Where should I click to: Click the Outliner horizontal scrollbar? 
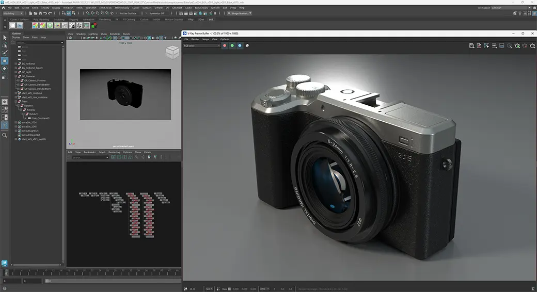pos(36,265)
